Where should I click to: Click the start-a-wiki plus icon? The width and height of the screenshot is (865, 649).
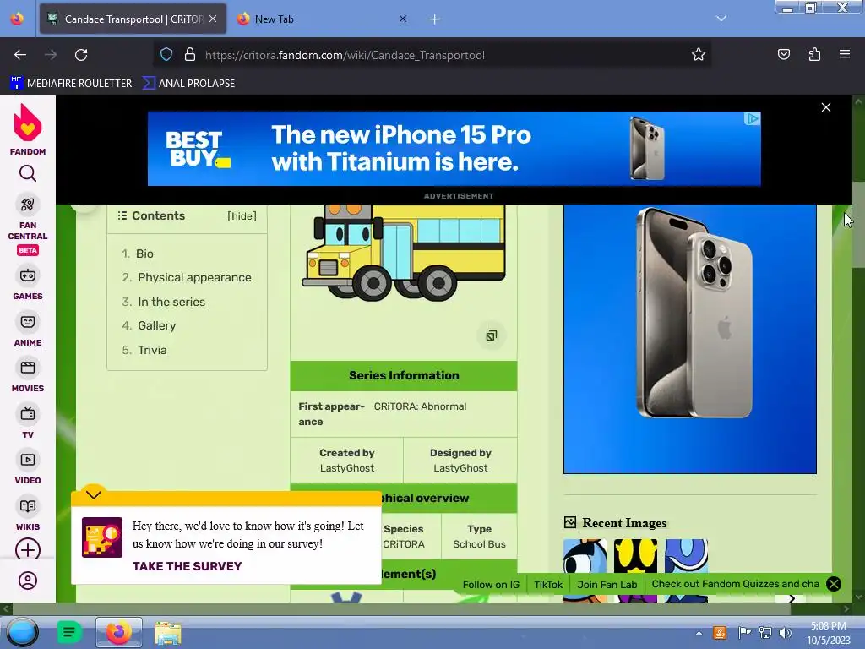28,549
